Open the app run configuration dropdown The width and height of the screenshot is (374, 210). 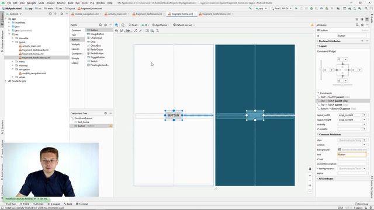[261, 8]
